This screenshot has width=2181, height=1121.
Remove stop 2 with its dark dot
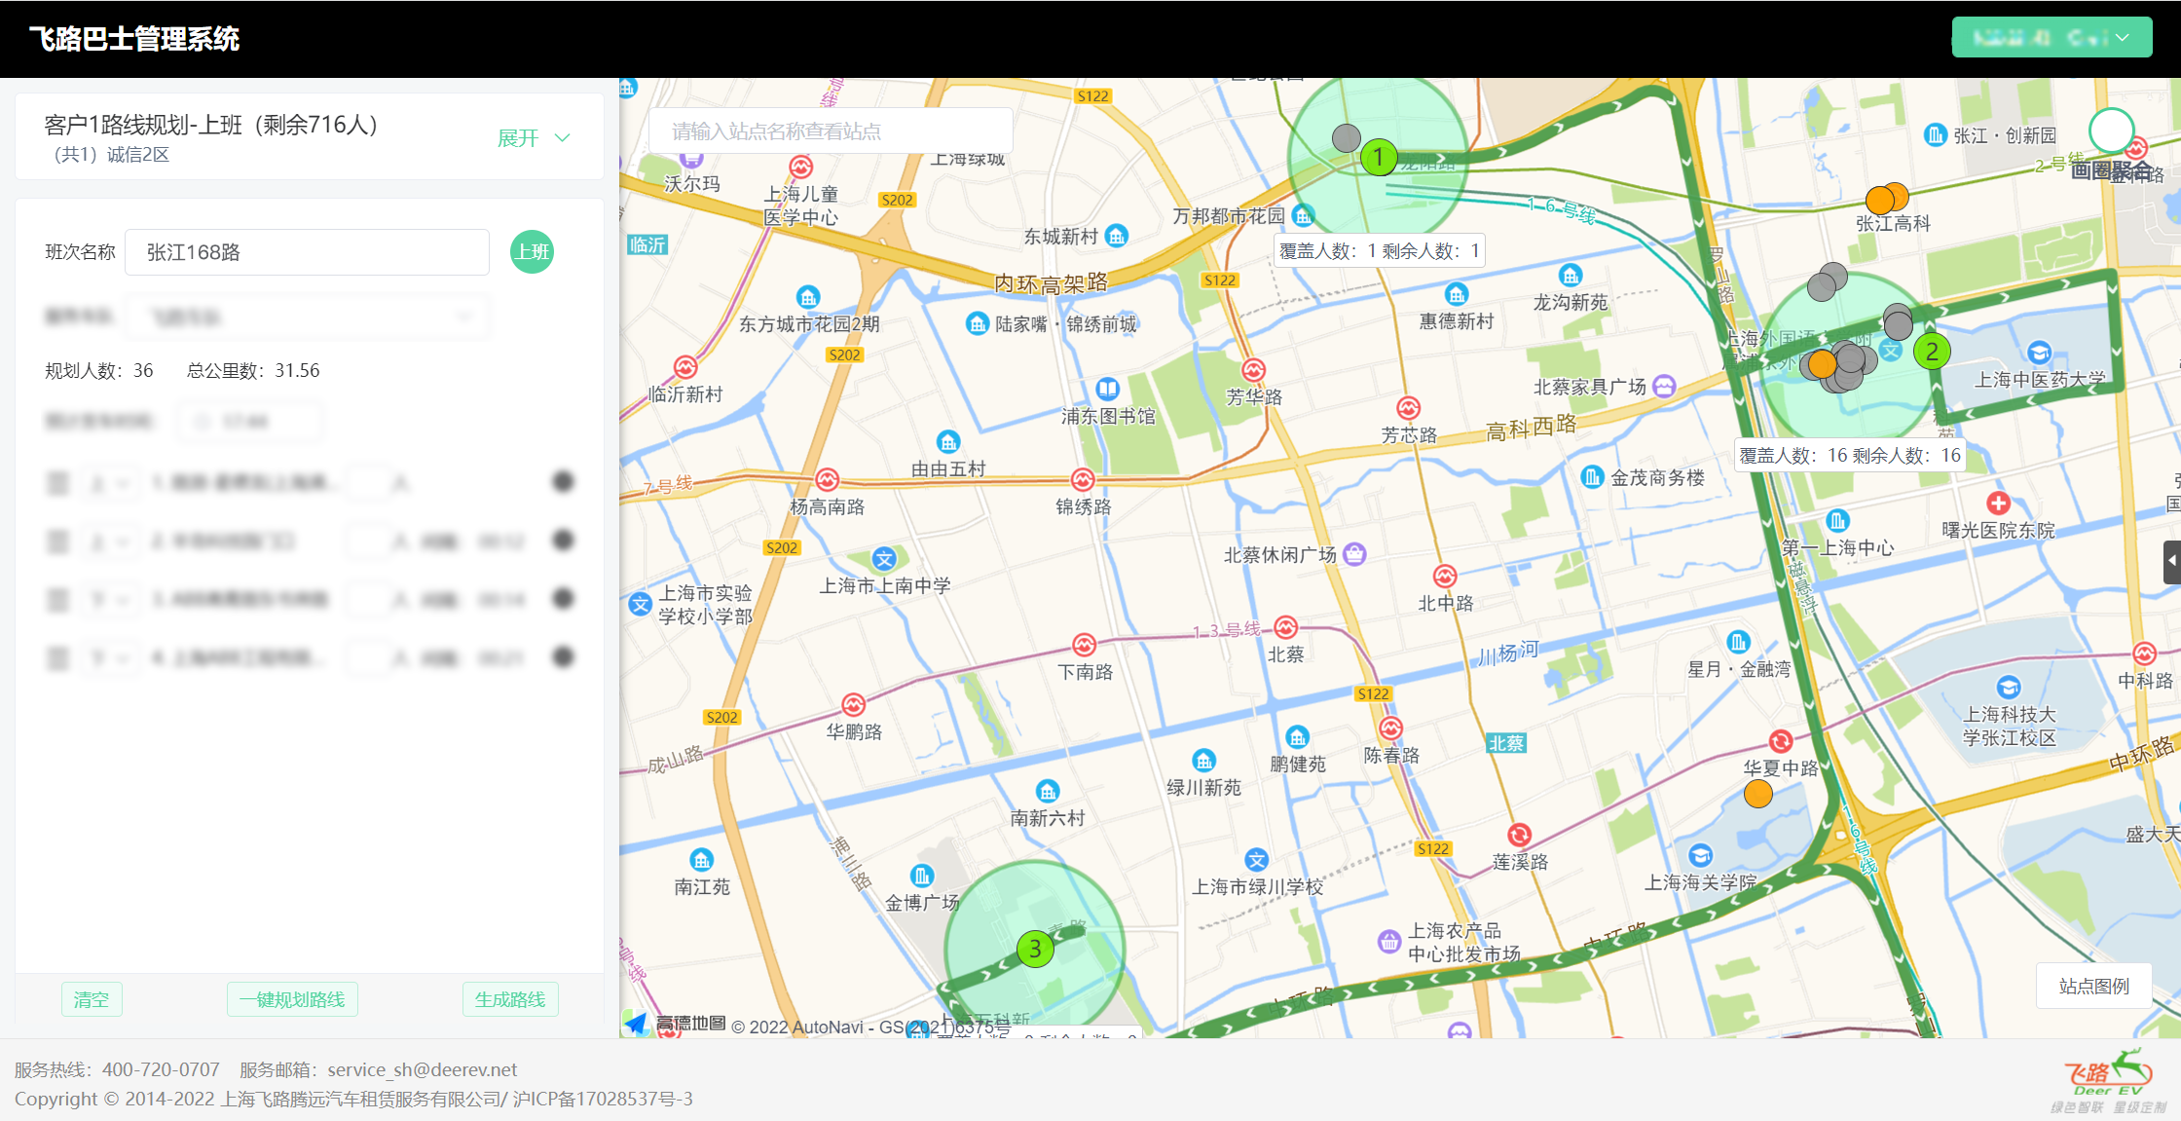pos(563,540)
